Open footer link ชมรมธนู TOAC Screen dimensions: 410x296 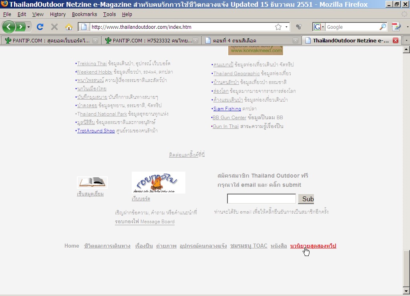click(x=249, y=246)
